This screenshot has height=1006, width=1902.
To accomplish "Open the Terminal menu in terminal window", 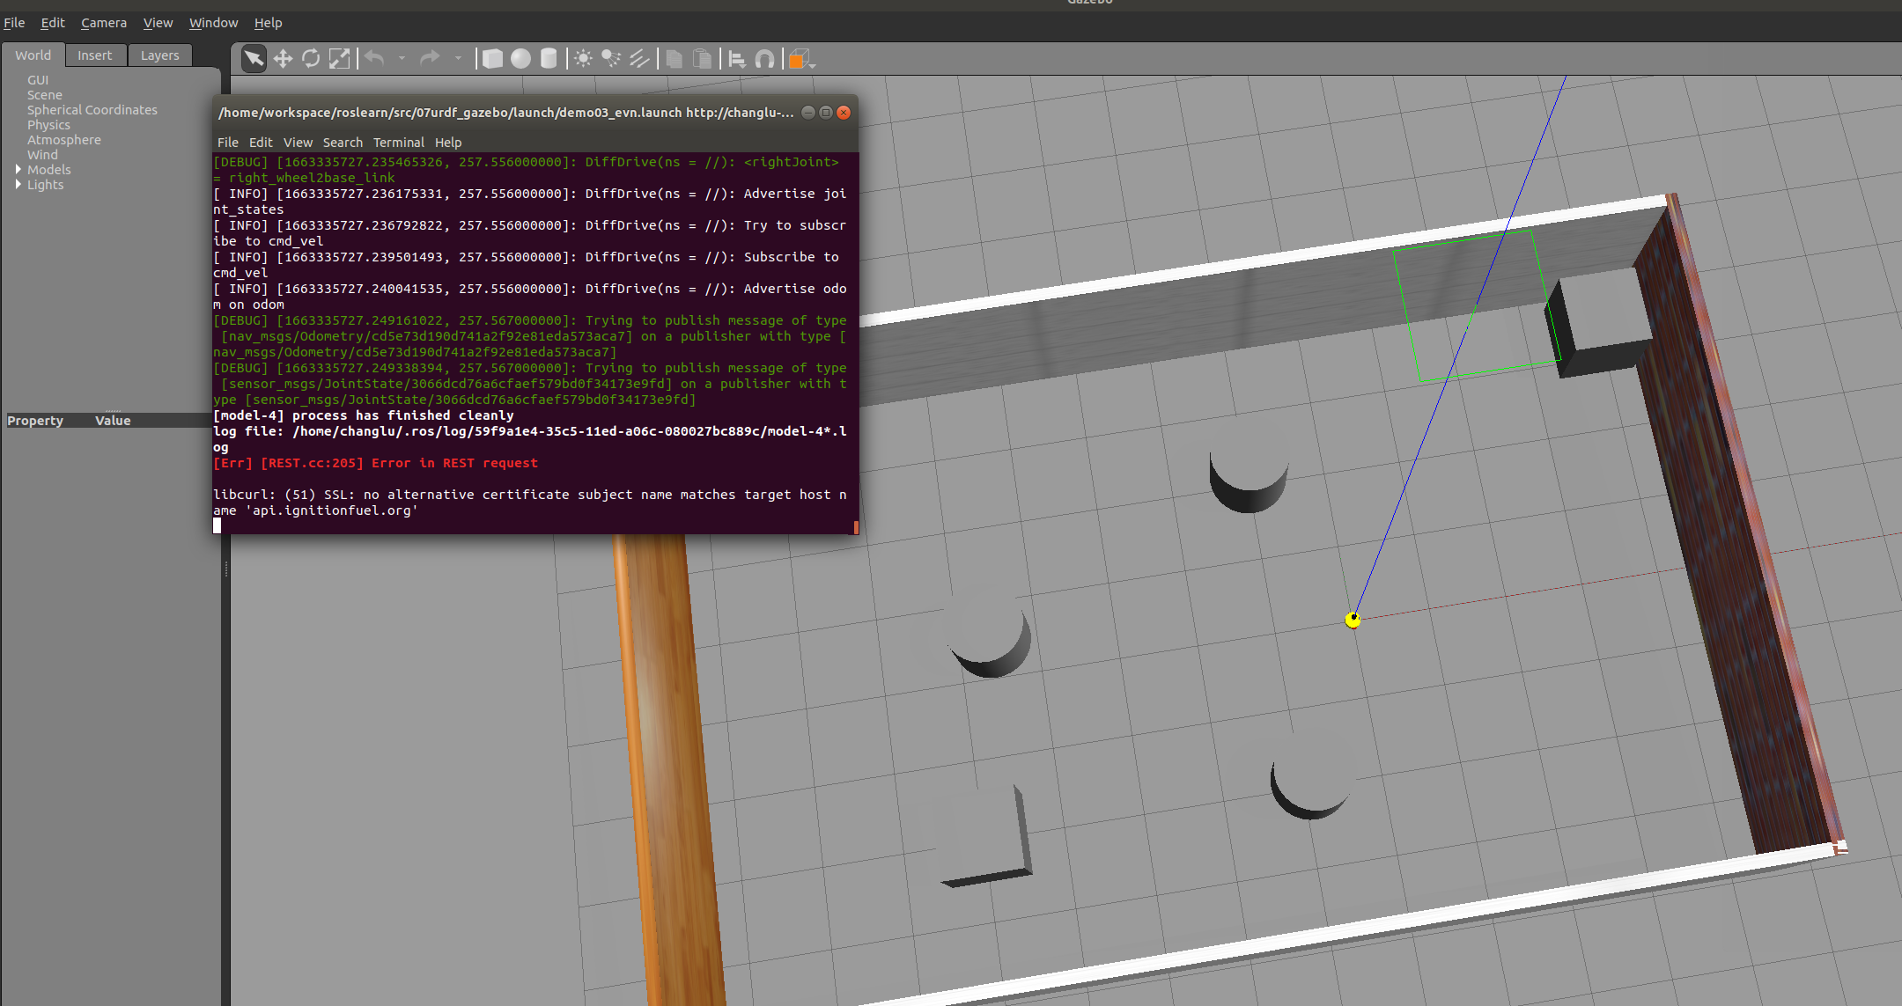I will point(399,143).
